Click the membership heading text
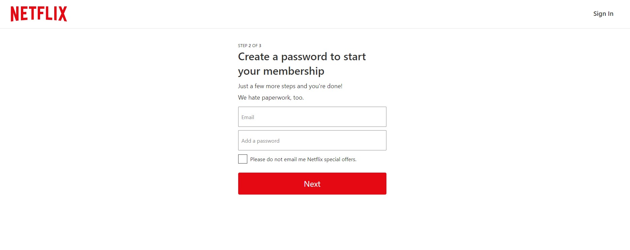This screenshot has width=630, height=250. click(302, 64)
